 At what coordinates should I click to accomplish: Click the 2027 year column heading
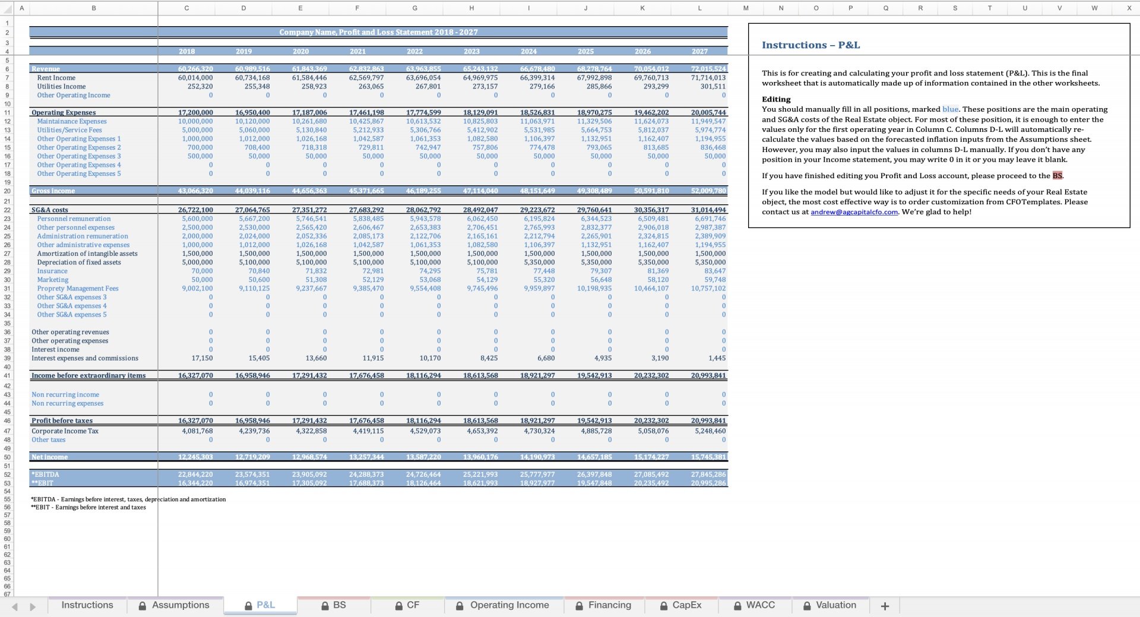tap(699, 52)
